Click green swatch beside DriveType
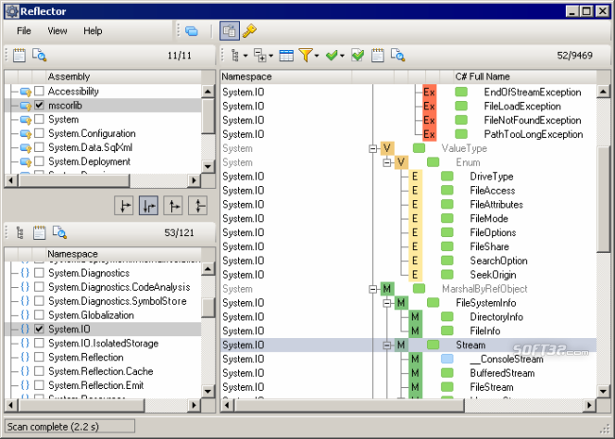Viewport: 615px width, 439px height. coord(447,176)
